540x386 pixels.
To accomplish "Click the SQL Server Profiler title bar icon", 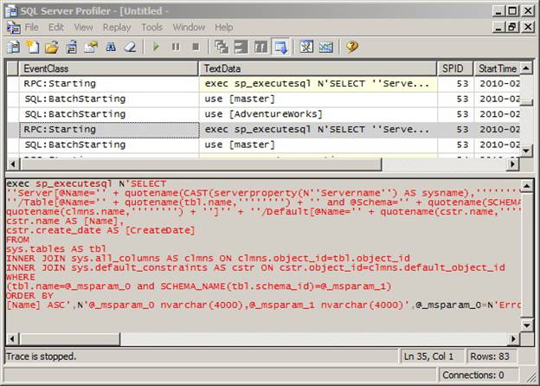I will click(11, 10).
